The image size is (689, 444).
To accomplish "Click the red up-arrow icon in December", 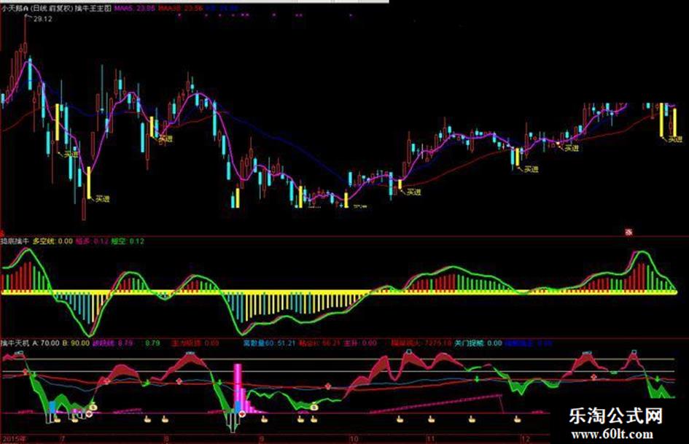I will coord(594,377).
